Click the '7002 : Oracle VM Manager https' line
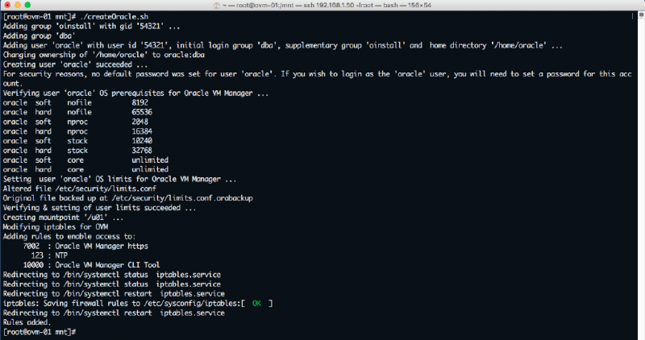Viewport: 645px width, 340px height. click(86, 246)
